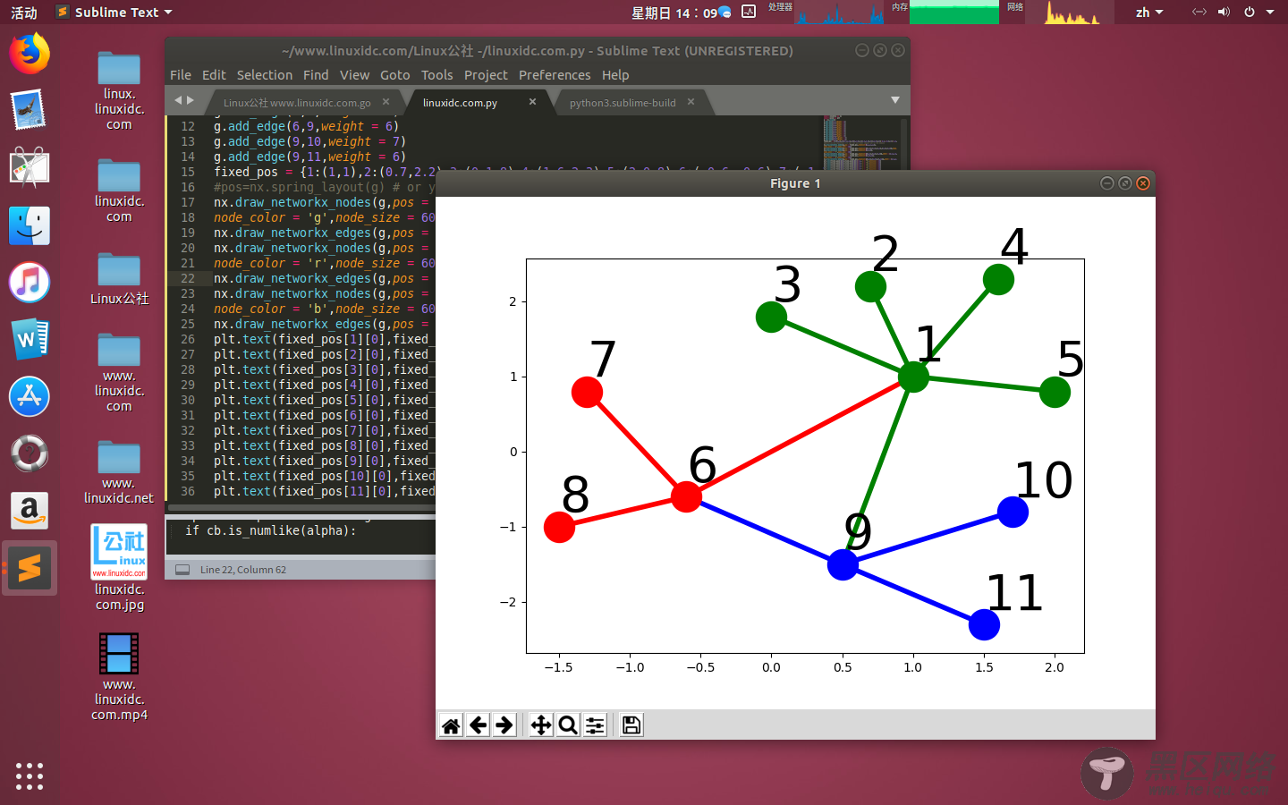Image resolution: width=1288 pixels, height=805 pixels.
Task: Open the zh input language dropdown
Action: [1149, 12]
